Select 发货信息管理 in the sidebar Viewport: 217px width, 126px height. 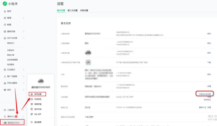12,60
